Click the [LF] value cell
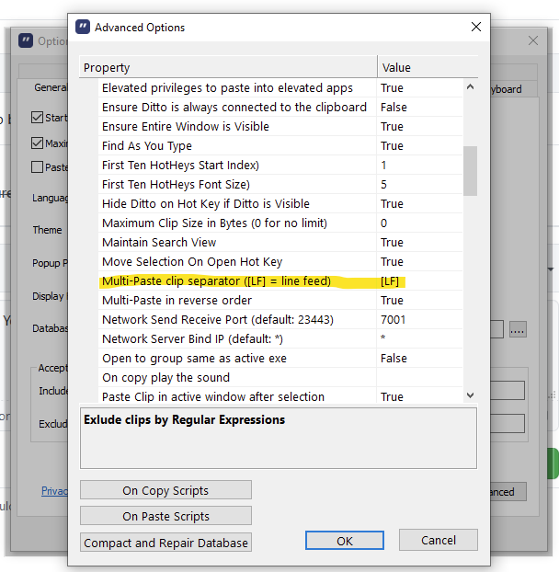The height and width of the screenshot is (572, 559). [419, 281]
